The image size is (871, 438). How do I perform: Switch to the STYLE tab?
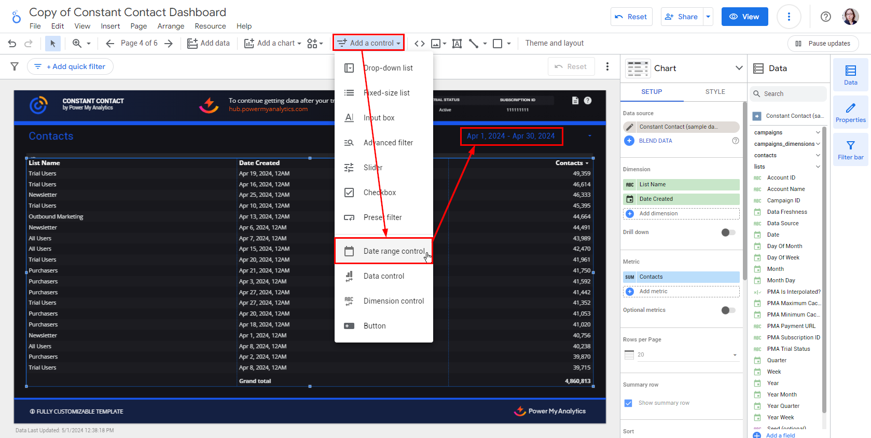(715, 92)
